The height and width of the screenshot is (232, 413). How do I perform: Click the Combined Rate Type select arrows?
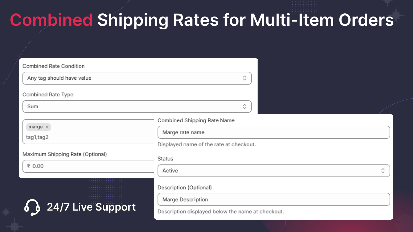tap(244, 106)
